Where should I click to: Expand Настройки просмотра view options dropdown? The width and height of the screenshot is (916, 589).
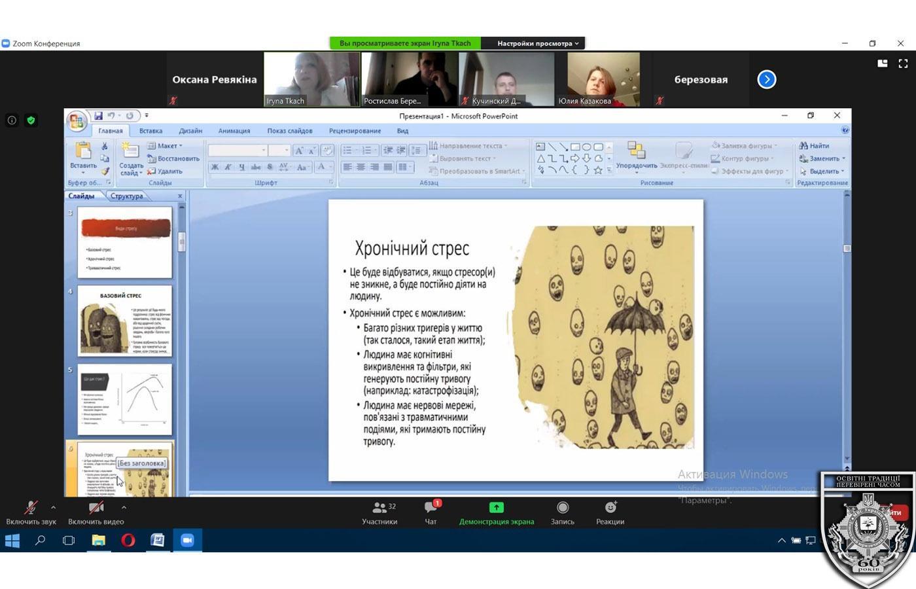tap(538, 43)
